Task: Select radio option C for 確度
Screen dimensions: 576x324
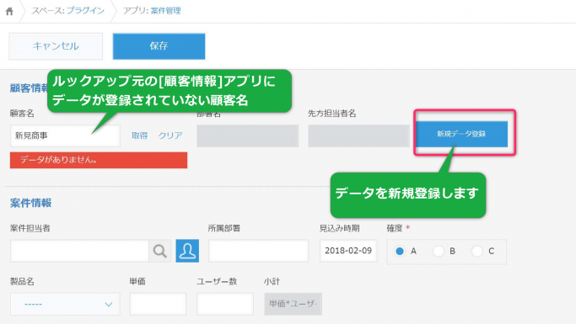Action: click(476, 252)
